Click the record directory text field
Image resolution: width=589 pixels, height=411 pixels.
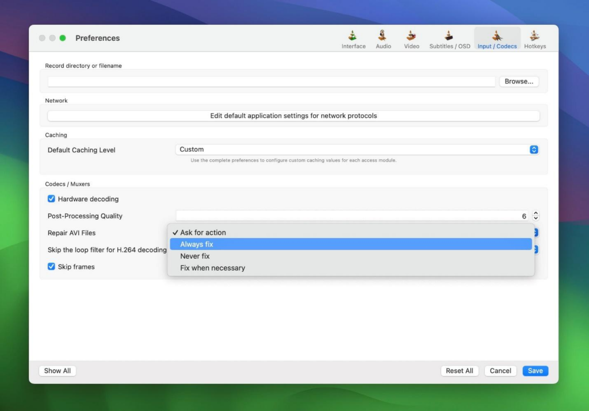click(271, 82)
